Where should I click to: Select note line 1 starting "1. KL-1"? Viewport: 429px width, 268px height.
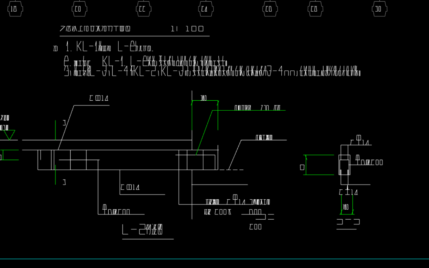[x=109, y=46]
